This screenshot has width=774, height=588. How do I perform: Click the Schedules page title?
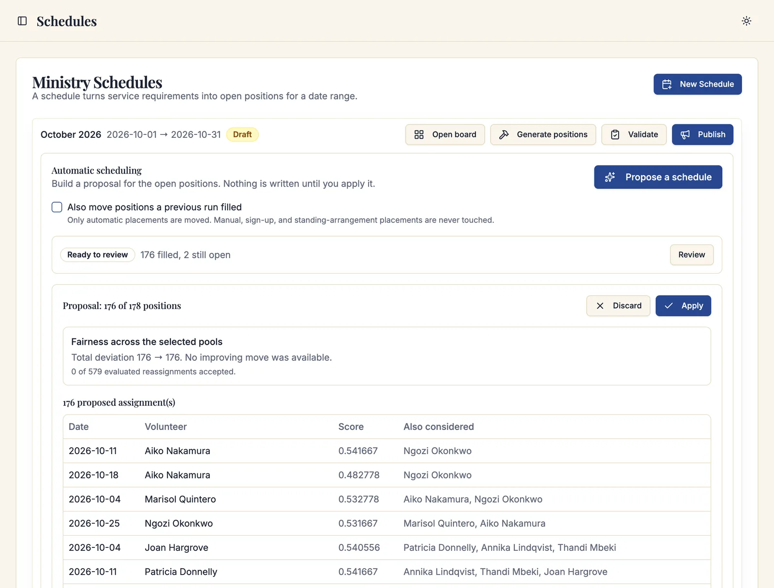click(x=67, y=21)
